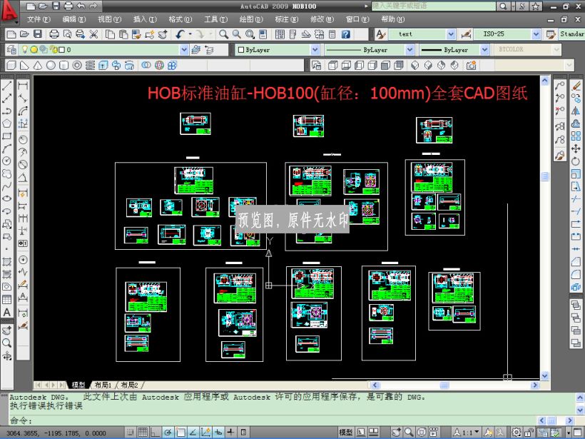Toggle Lineweight display in status bar

(231, 433)
